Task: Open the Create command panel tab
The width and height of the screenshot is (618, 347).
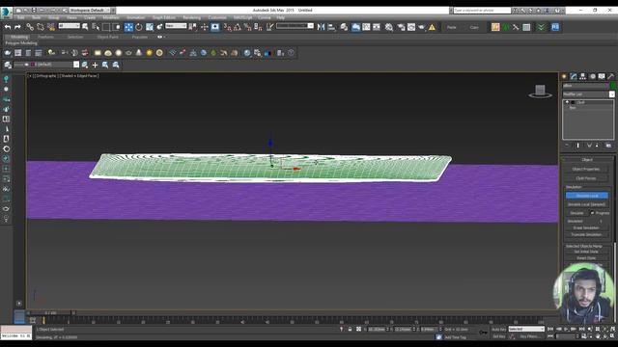Action: [x=564, y=76]
